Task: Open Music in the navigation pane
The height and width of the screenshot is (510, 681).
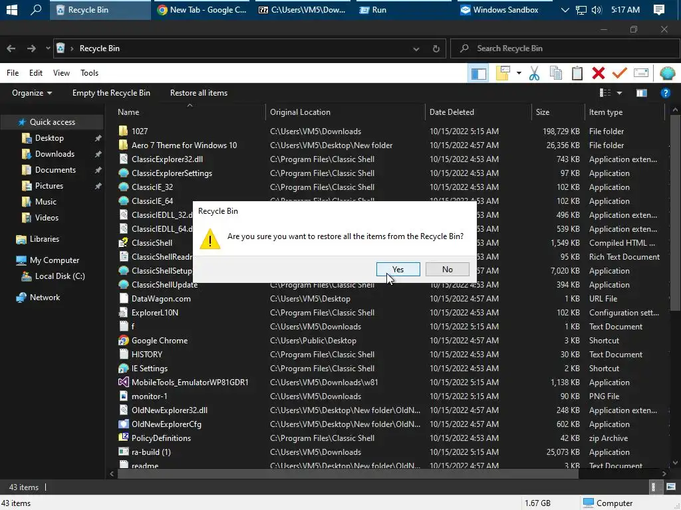Action: (46, 202)
